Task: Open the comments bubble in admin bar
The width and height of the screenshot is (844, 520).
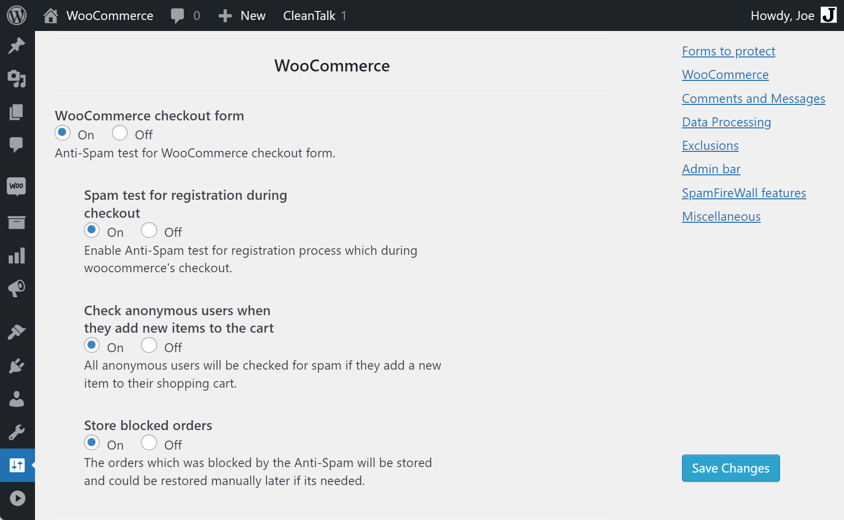Action: [x=177, y=15]
